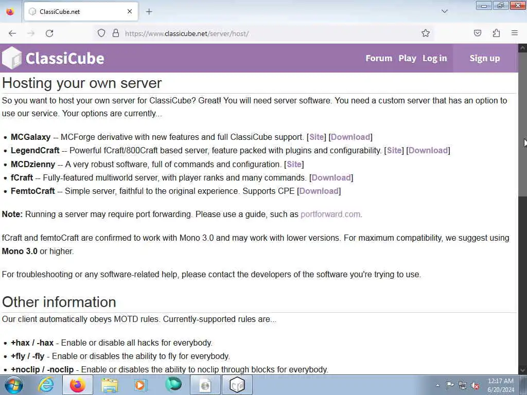Expand the list all tabs chevron
This screenshot has height=395, width=527.
click(445, 11)
